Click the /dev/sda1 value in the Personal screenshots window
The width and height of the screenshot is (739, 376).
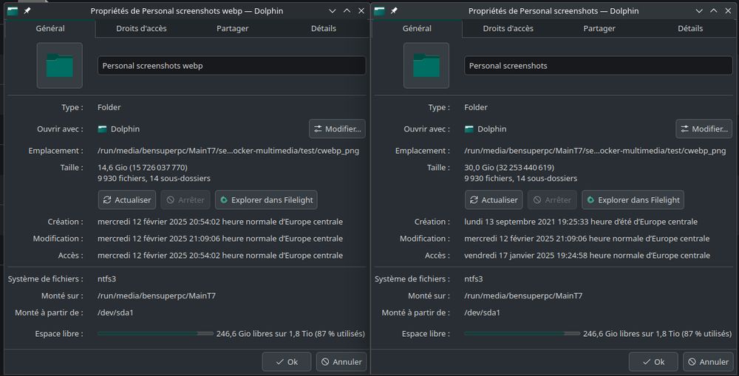(x=482, y=312)
